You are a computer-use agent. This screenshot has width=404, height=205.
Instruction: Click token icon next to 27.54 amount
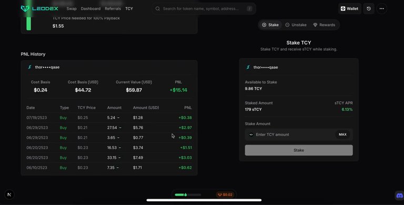coord(120,128)
